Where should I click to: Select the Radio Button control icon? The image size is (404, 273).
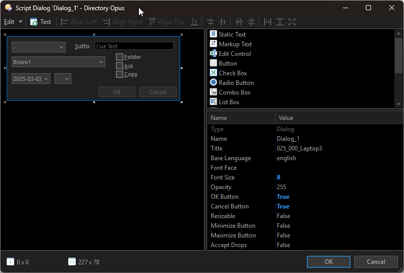point(213,82)
